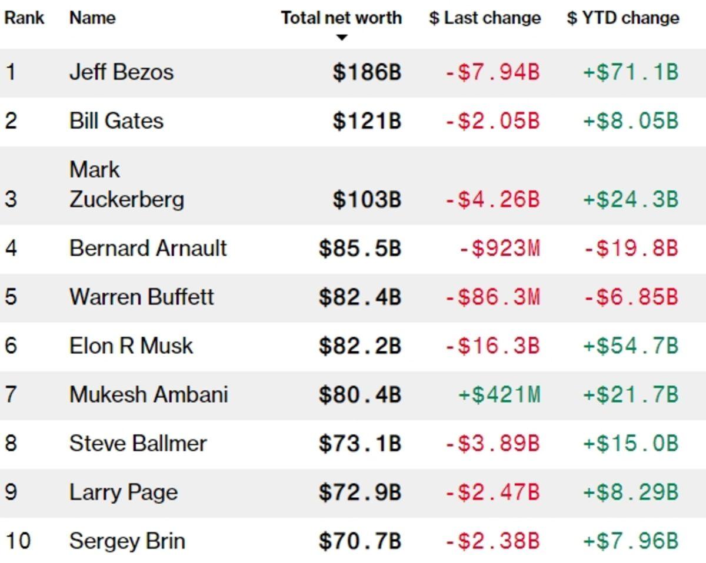
Task: Open Bernard Arnault's profile
Action: click(x=148, y=248)
